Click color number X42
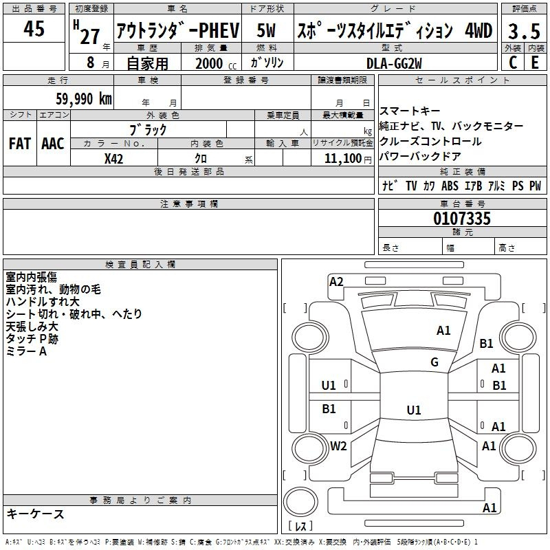This screenshot has width=550, height=550. 113,159
